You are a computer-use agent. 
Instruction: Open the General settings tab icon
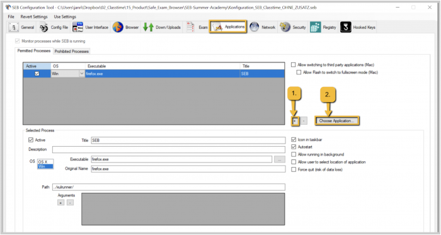pos(13,27)
